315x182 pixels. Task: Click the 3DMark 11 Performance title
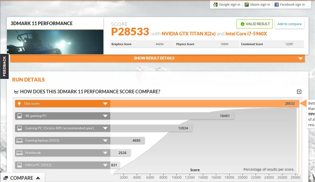[41, 23]
